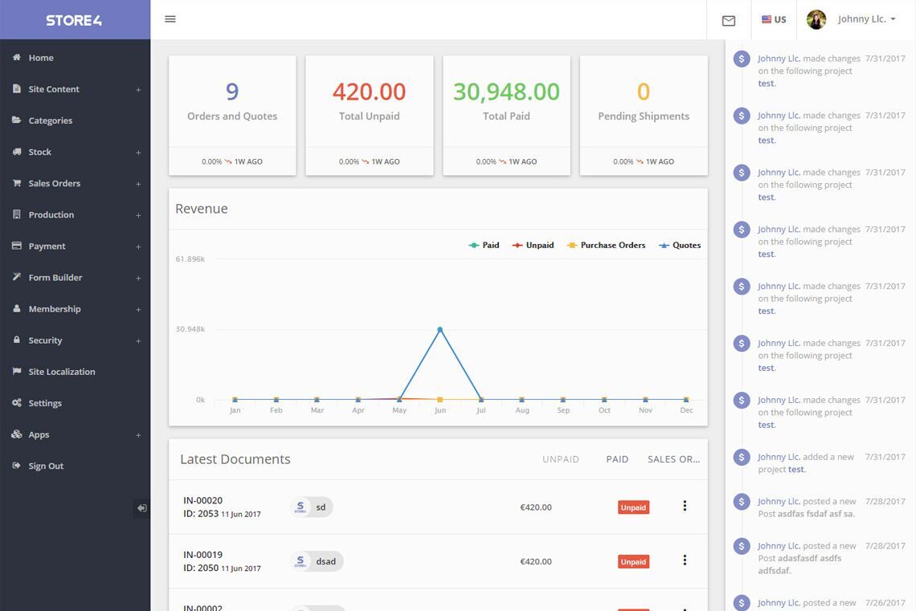Click the US flag language selector
Screen dimensions: 916x611
[774, 19]
